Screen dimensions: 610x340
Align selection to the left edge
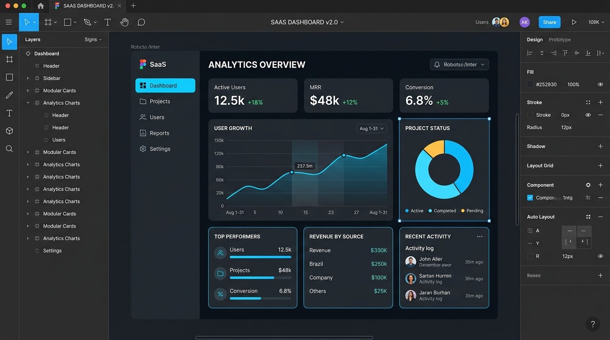pyautogui.click(x=530, y=53)
